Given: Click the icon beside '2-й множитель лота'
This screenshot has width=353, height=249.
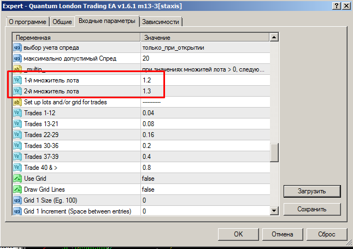Looking at the screenshot, I should point(17,91).
